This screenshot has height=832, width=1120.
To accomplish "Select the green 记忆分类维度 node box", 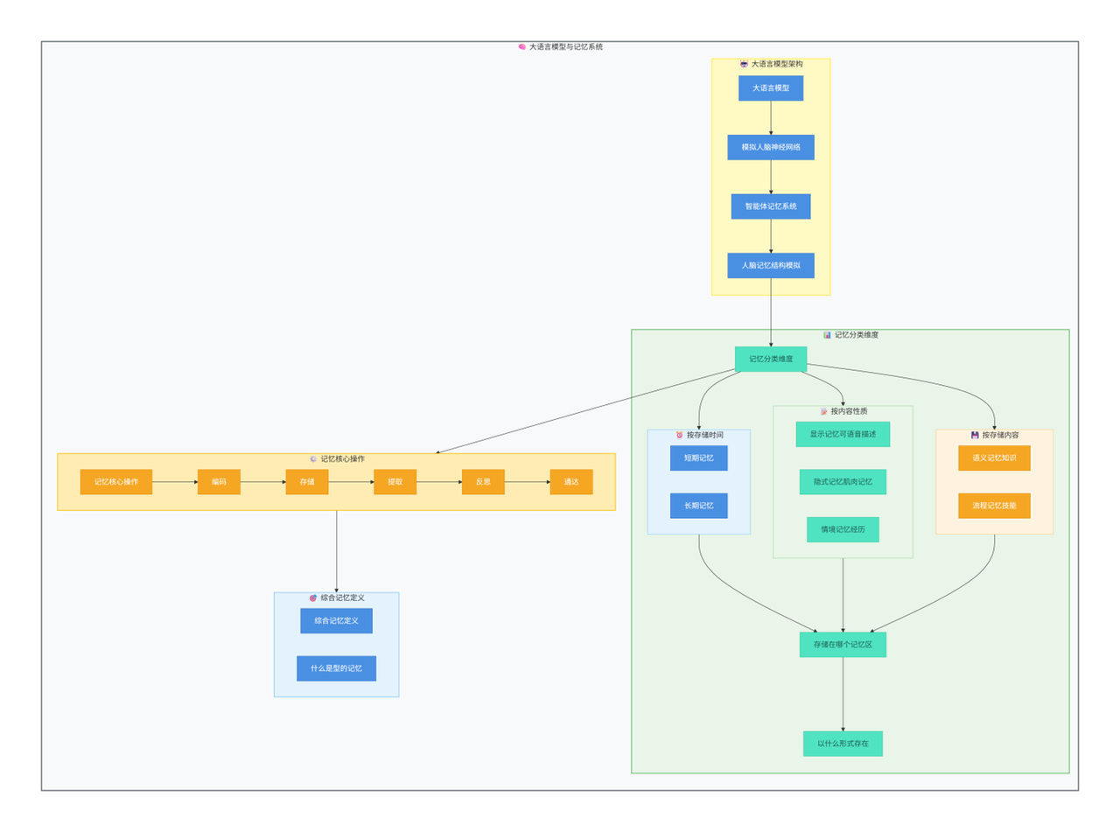I will 771,359.
